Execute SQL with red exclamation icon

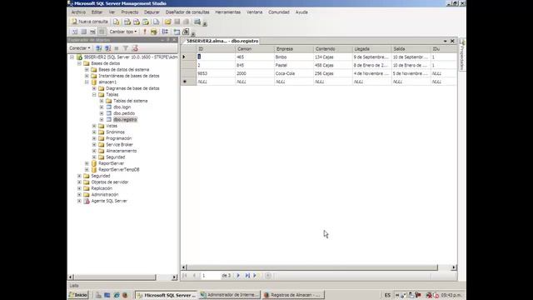(145, 32)
